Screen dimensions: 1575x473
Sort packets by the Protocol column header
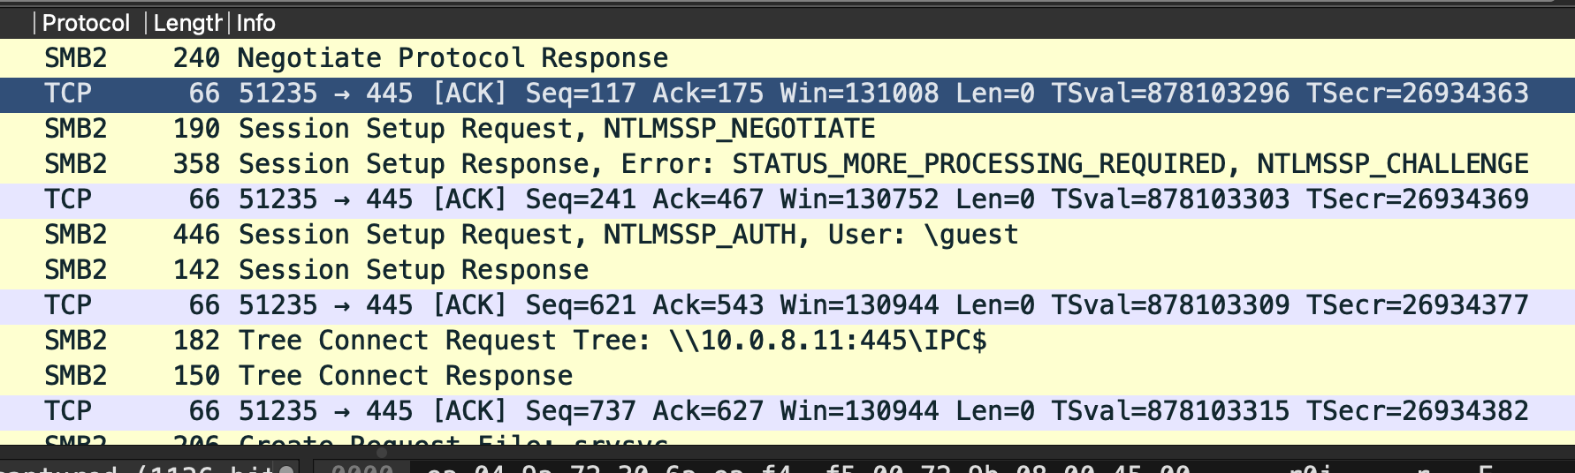[x=86, y=23]
